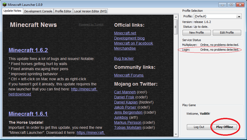Screen dimensions: 247x140
Task: Open Junkboy's Twitter link
Action: tap(121, 117)
